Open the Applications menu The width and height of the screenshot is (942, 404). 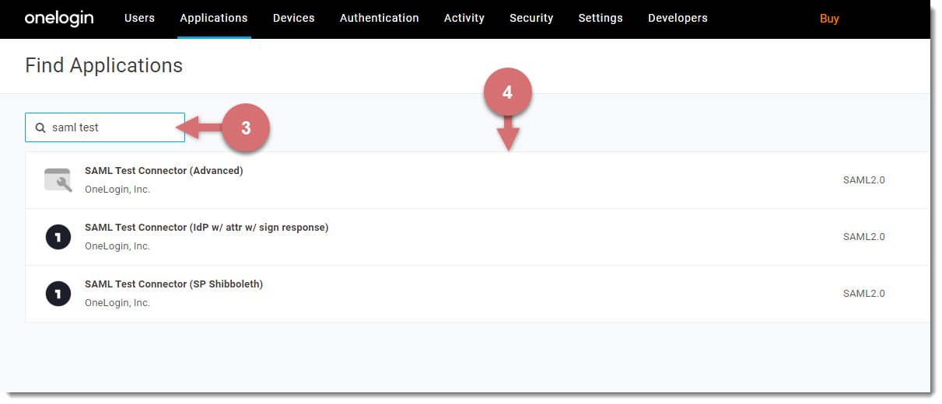click(214, 18)
